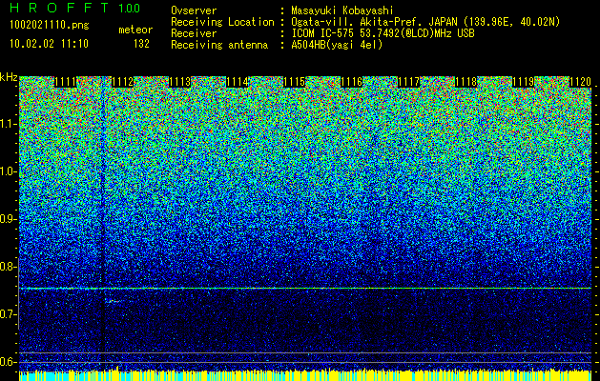Click the 1112 time marker
Viewport: 600px width, 381px height.
pos(122,82)
